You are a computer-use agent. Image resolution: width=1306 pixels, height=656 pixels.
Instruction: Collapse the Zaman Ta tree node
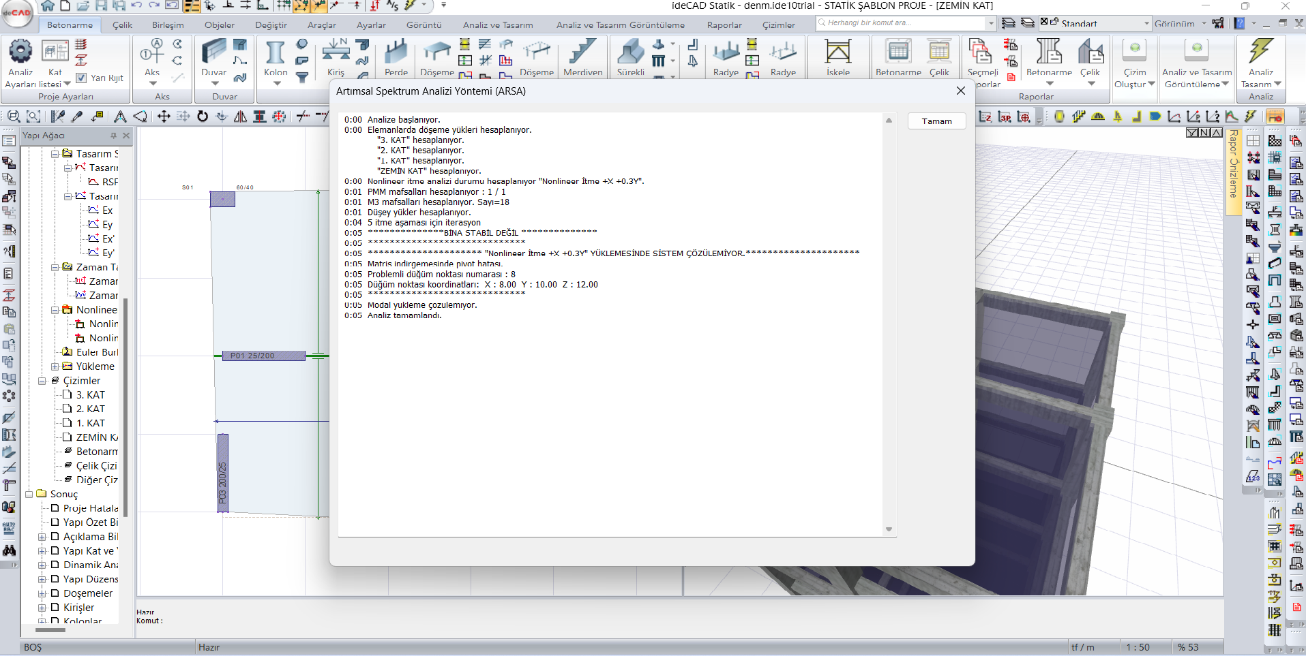pos(55,267)
